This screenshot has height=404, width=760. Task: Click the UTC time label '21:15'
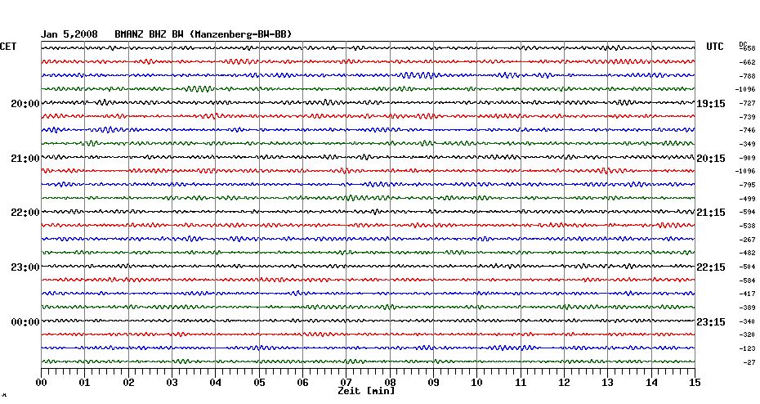click(711, 213)
